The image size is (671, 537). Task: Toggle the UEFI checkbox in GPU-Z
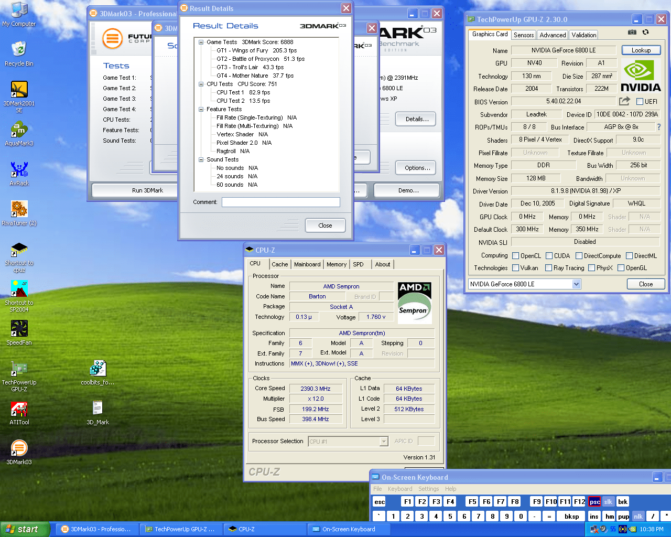pyautogui.click(x=640, y=101)
